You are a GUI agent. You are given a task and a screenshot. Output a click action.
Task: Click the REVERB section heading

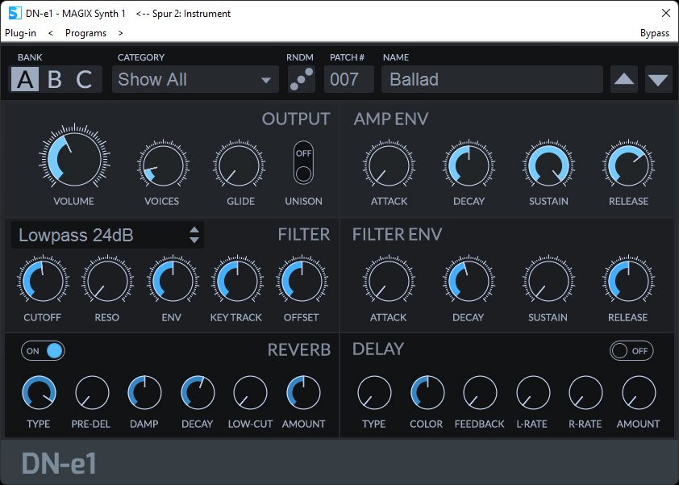299,349
